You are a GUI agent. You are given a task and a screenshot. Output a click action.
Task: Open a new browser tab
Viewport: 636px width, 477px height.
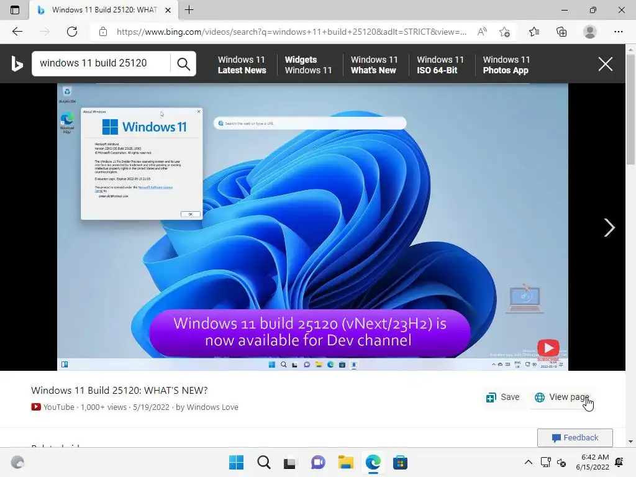pyautogui.click(x=189, y=10)
